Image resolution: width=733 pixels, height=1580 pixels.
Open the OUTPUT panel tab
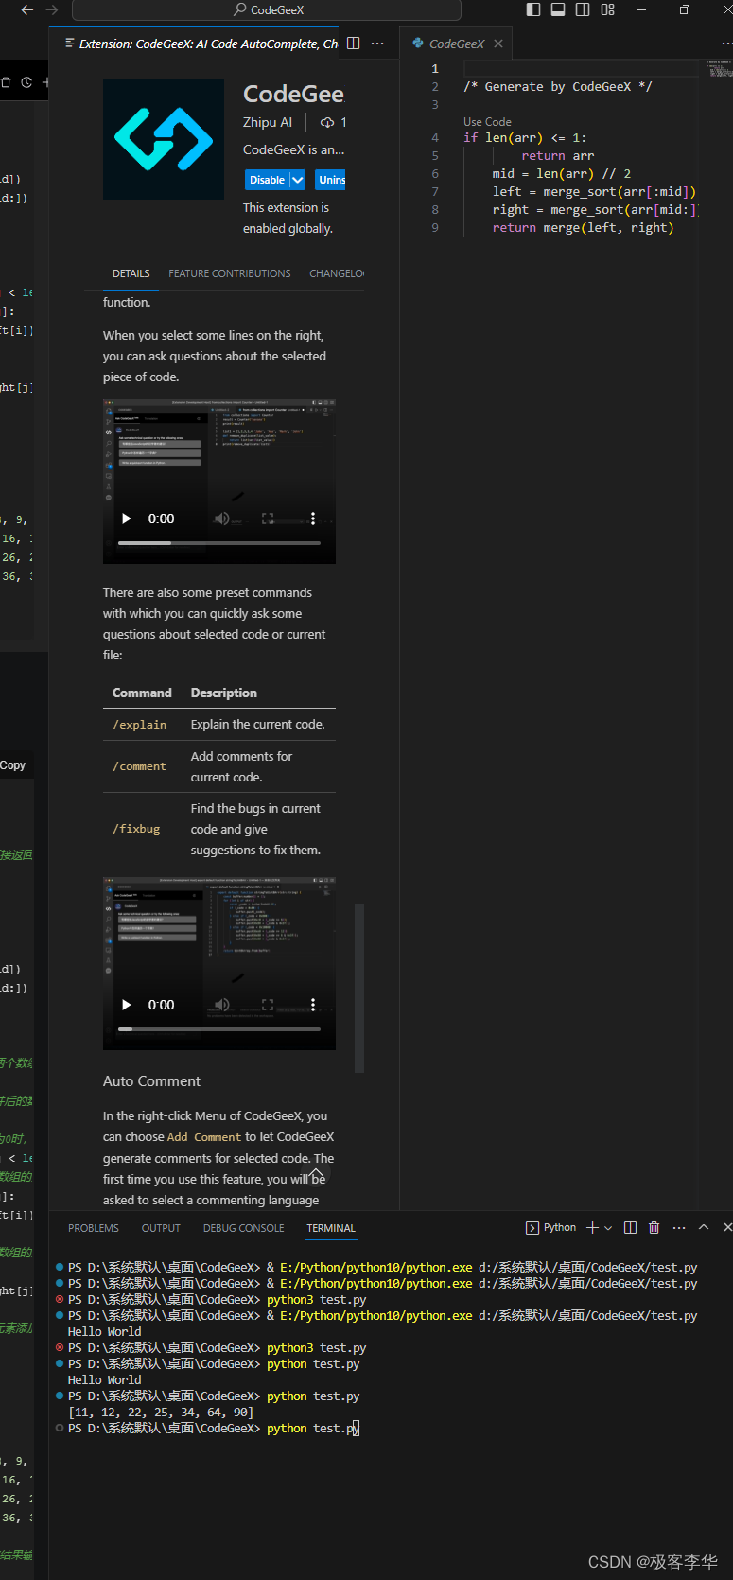click(x=161, y=1228)
